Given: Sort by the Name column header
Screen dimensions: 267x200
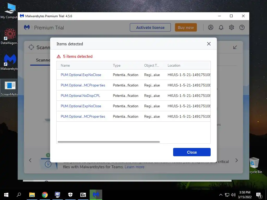Looking at the screenshot, I should tap(65, 65).
